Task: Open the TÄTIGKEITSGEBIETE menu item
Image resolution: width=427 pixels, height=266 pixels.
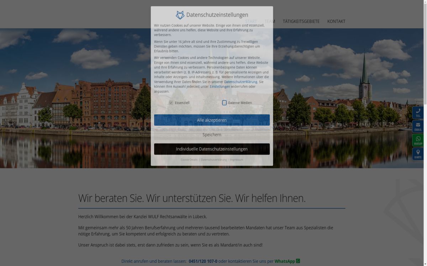Action: (x=301, y=21)
